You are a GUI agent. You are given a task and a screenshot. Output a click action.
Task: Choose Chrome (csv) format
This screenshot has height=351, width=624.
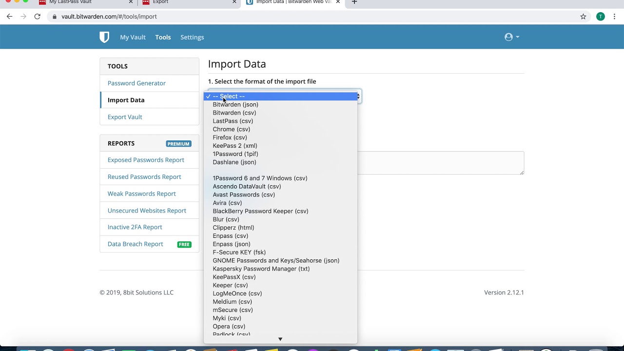pos(280,129)
